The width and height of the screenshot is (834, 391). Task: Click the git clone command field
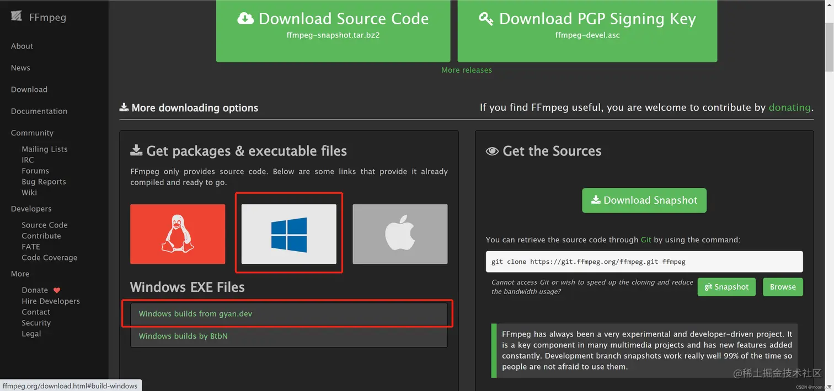[x=644, y=262]
